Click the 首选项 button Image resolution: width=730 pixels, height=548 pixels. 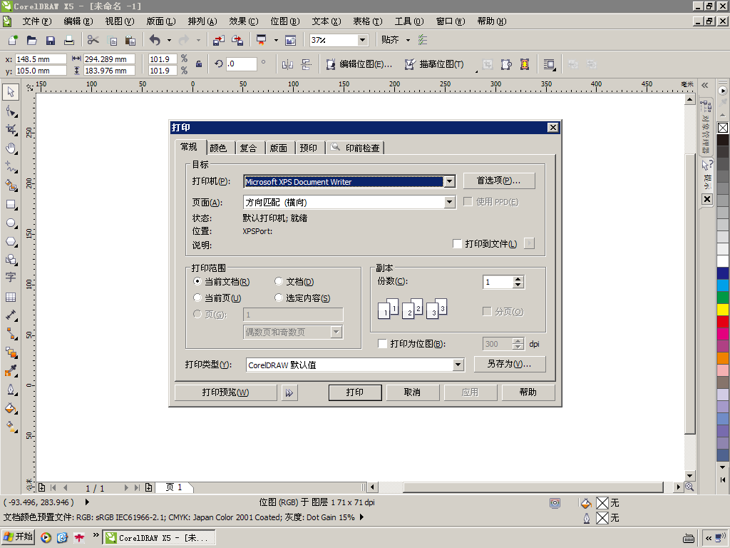[498, 181]
